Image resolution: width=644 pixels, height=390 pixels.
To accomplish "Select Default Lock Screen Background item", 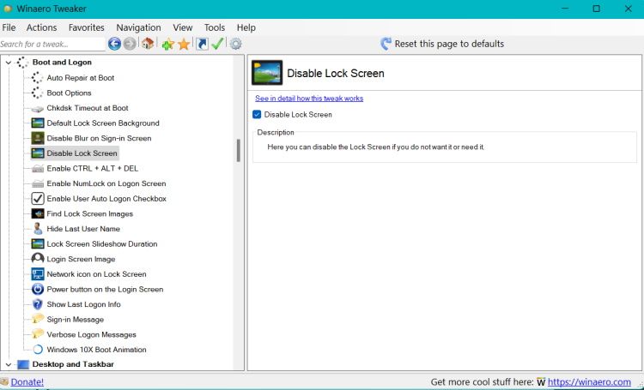I will pos(103,123).
